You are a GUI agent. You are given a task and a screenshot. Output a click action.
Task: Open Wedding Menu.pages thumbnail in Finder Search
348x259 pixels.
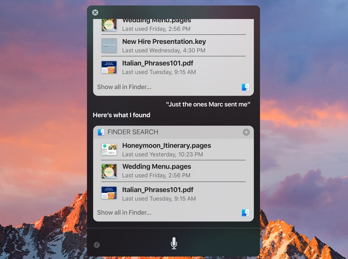(109, 171)
